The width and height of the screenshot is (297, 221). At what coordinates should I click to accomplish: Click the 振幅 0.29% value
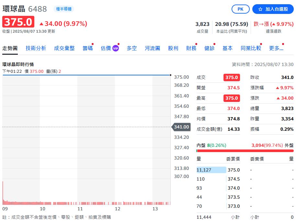click(287, 129)
